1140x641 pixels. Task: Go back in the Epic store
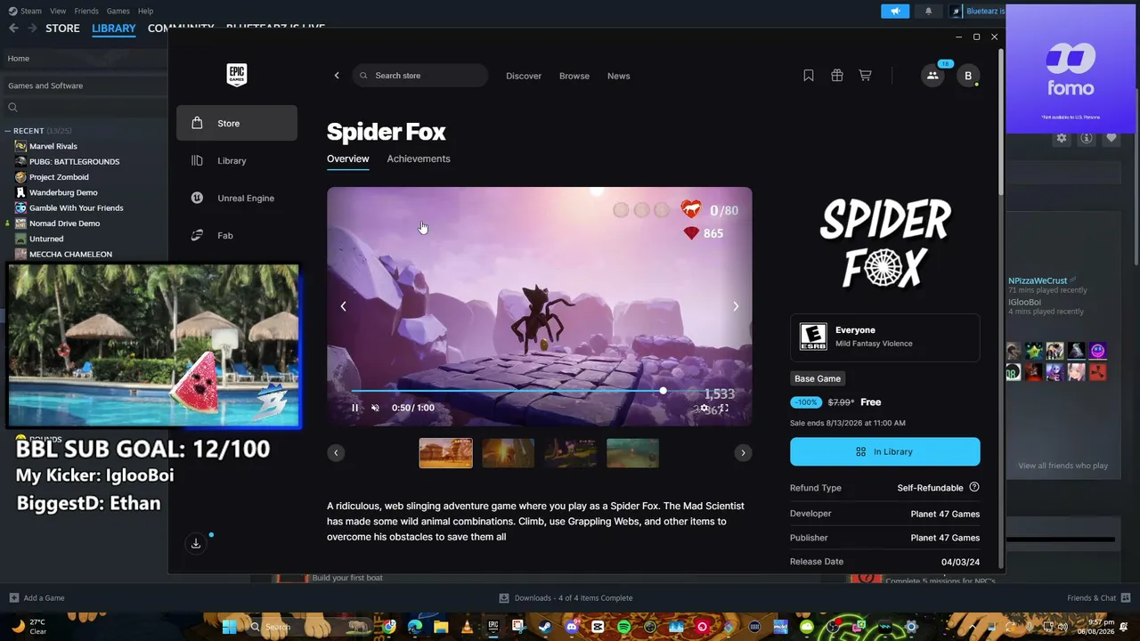(x=337, y=76)
